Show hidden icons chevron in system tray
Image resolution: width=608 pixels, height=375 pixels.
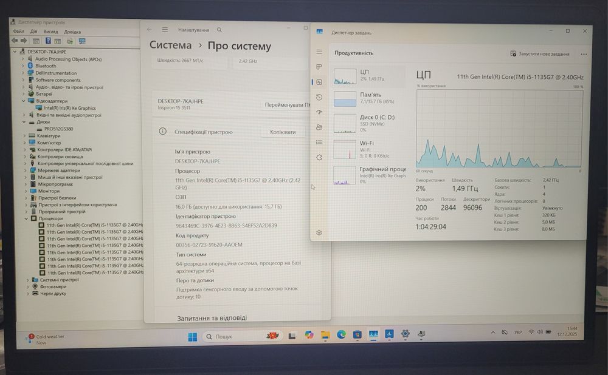click(493, 333)
